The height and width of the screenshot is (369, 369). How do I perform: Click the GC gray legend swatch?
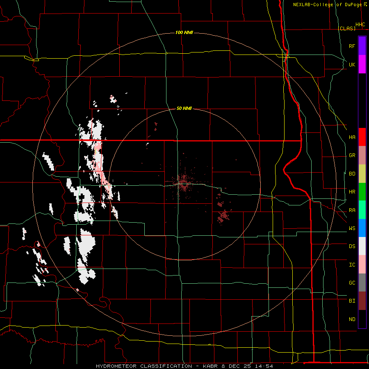click(x=362, y=282)
